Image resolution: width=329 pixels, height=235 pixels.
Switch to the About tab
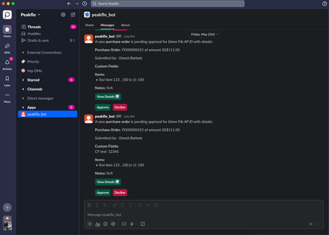click(125, 25)
